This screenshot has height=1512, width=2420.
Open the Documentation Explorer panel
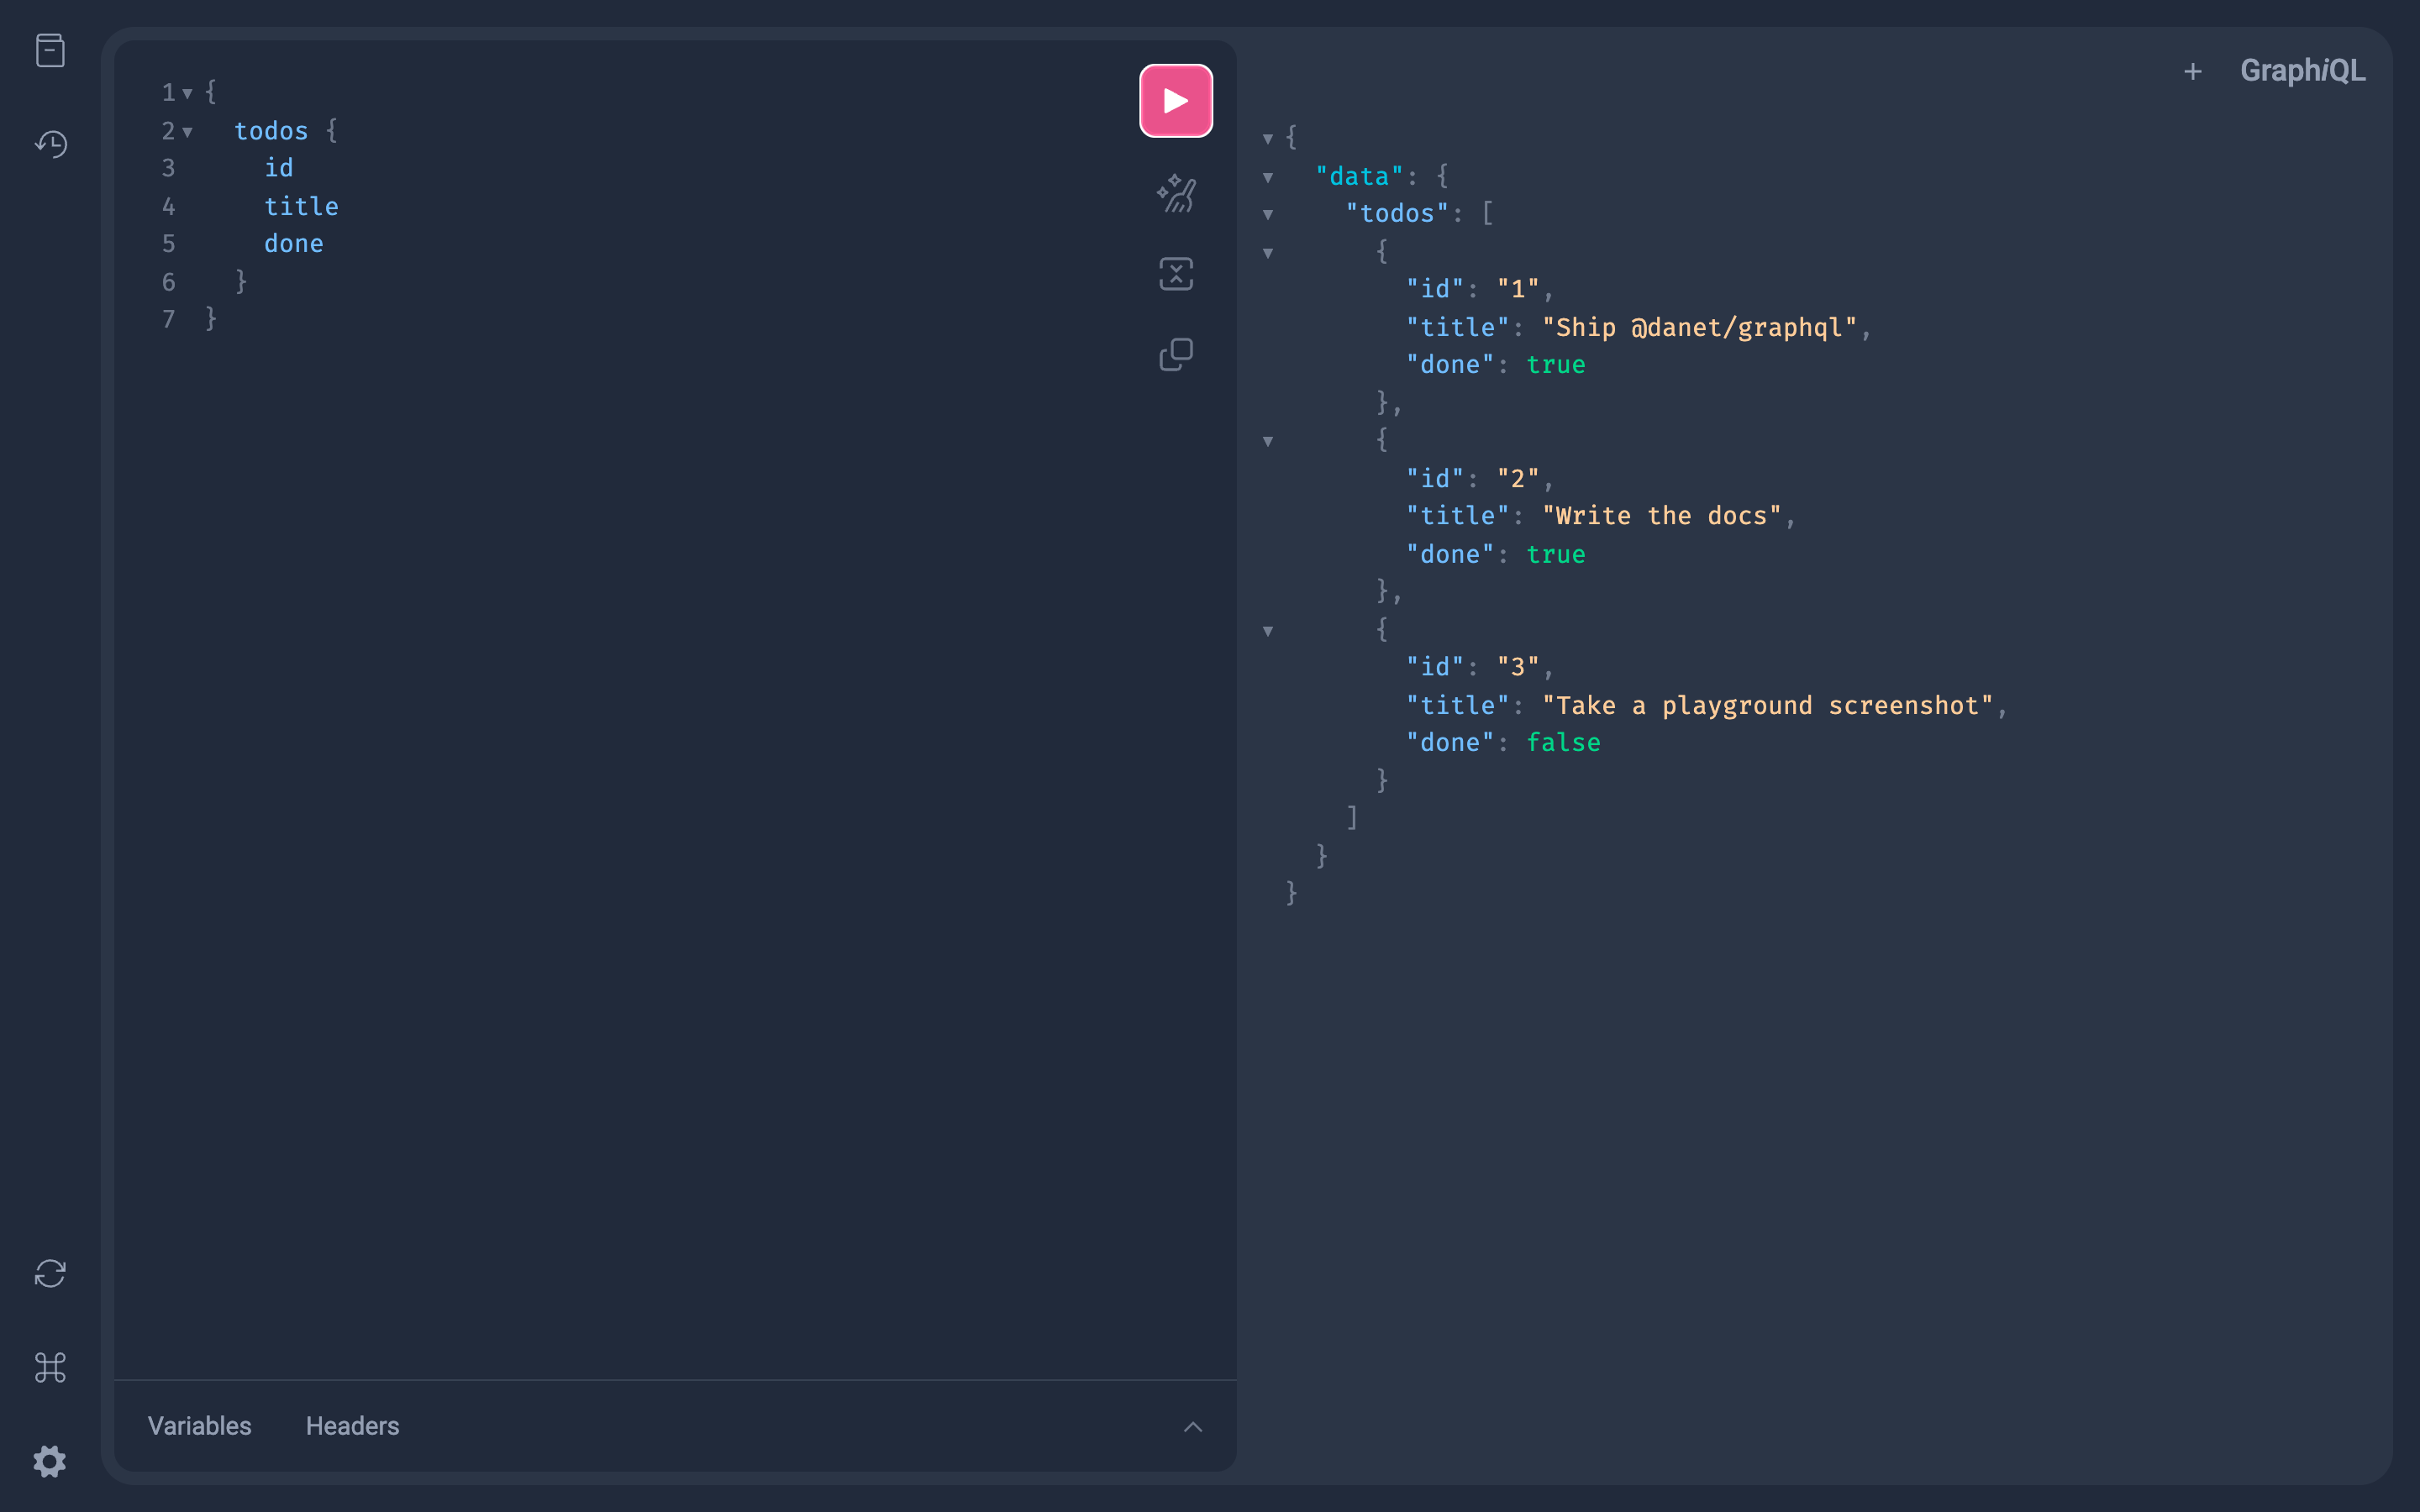point(50,50)
